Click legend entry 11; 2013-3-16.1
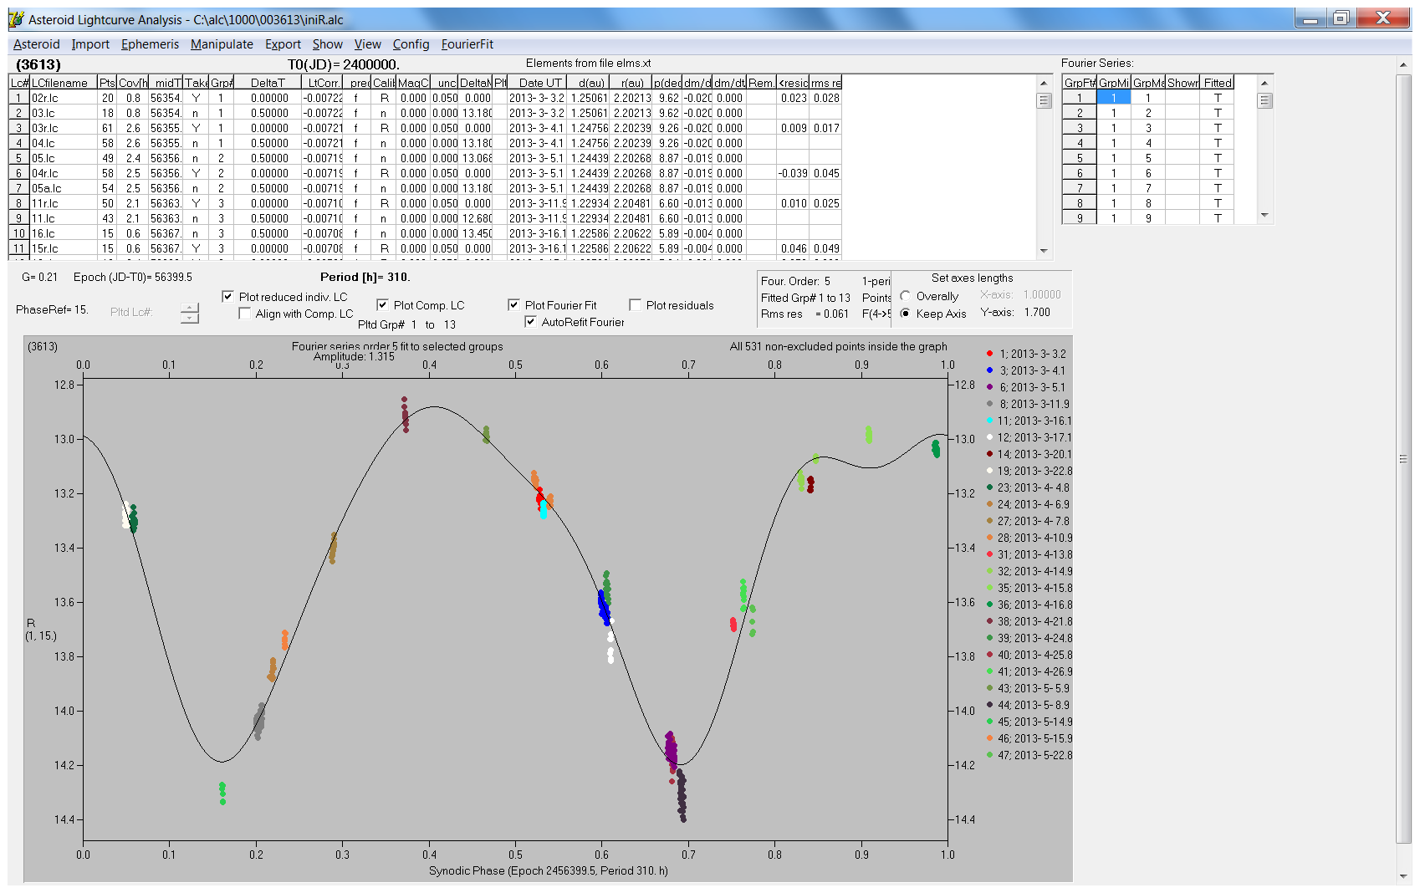The image size is (1420, 893). 1029,421
